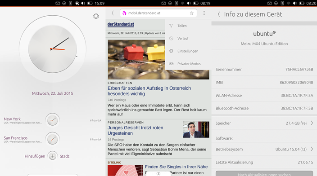The height and width of the screenshot is (176, 317).
Task: Click the Einstellungen gear icon in menu
Action: [x=171, y=51]
